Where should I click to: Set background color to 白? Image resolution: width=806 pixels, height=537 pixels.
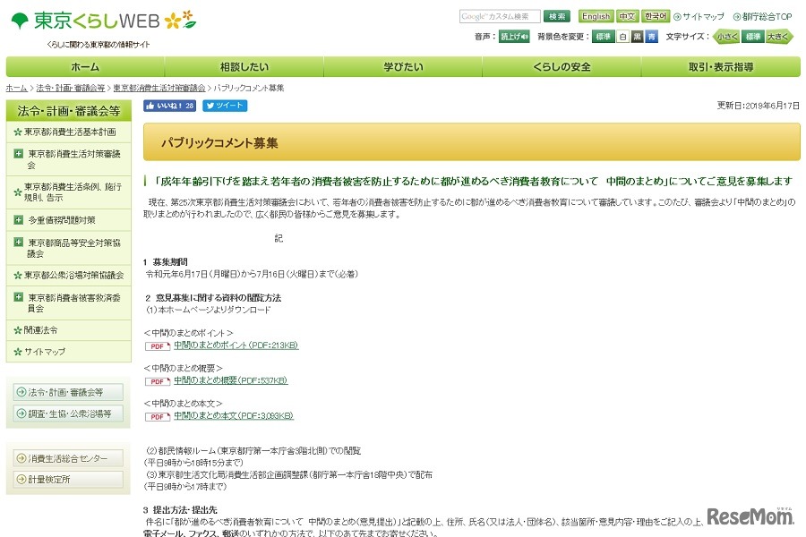[x=622, y=37]
